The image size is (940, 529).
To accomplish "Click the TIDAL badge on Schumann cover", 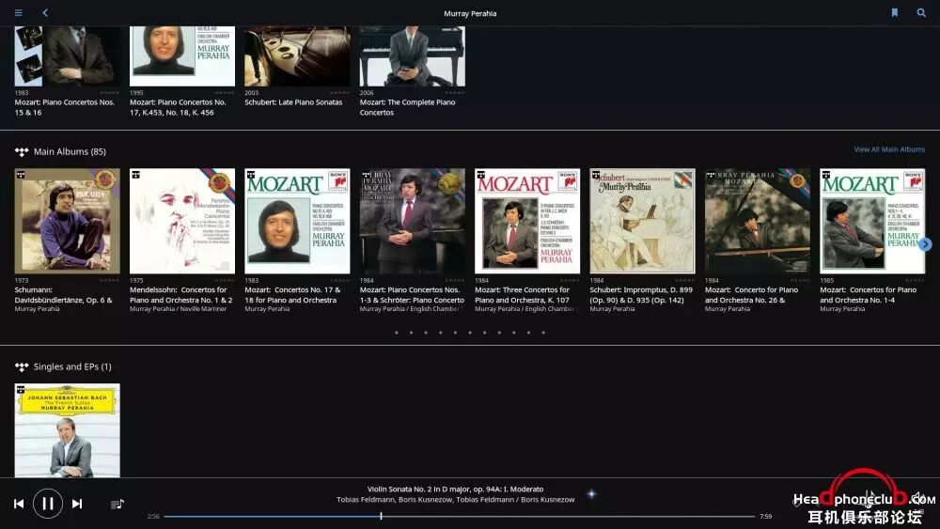I will [x=21, y=175].
